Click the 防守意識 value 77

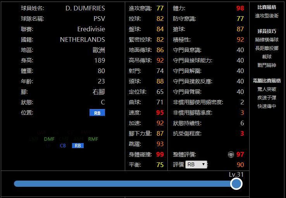240,19
